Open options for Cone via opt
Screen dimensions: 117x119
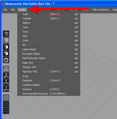[x=76, y=27]
